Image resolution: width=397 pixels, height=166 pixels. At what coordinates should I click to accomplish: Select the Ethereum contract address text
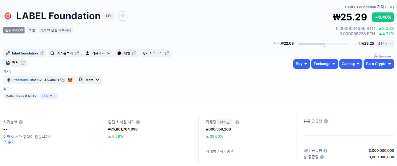click(x=44, y=80)
